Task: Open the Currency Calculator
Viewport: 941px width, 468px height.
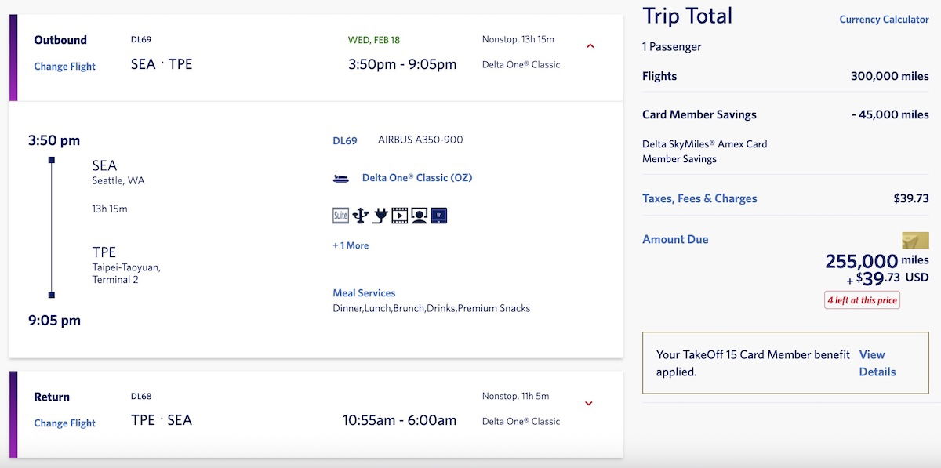Action: click(x=884, y=20)
